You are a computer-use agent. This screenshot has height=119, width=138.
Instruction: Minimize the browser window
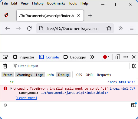coord(103,4)
